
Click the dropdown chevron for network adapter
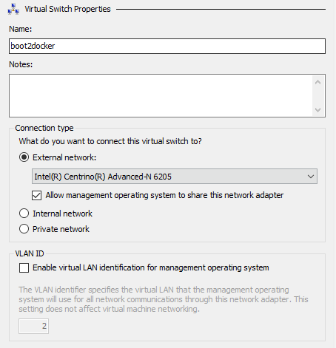[311, 177]
